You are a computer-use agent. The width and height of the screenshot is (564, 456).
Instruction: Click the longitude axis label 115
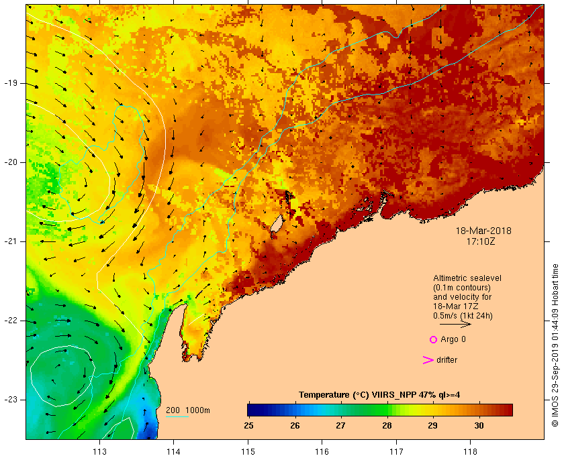pyautogui.click(x=248, y=452)
